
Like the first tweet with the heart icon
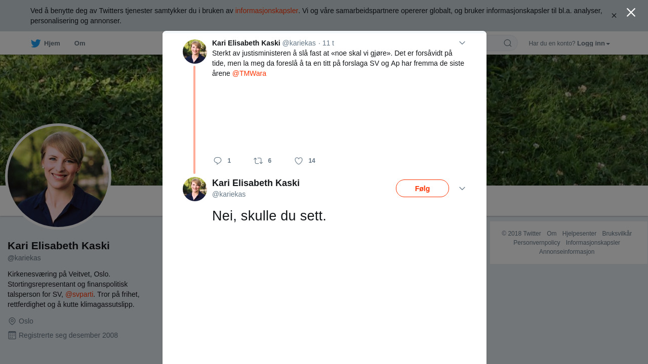point(299,161)
